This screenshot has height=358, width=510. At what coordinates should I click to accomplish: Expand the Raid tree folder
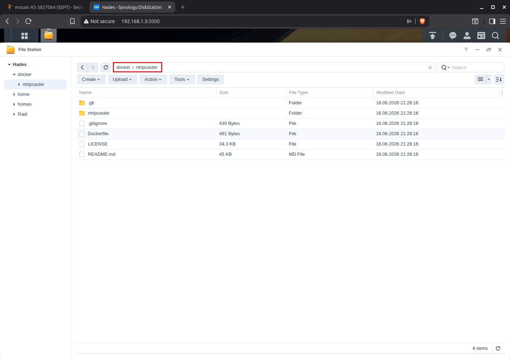click(x=14, y=114)
